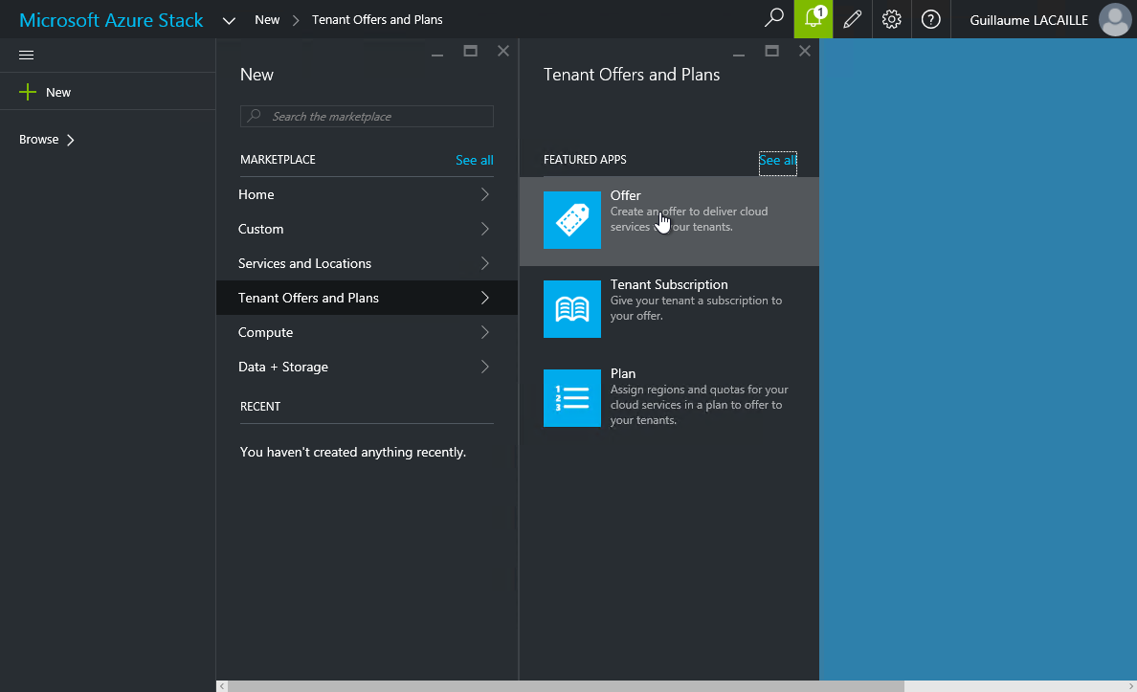Screen dimensions: 1137x692
Task: Expand the Custom category chevron
Action: 485,229
